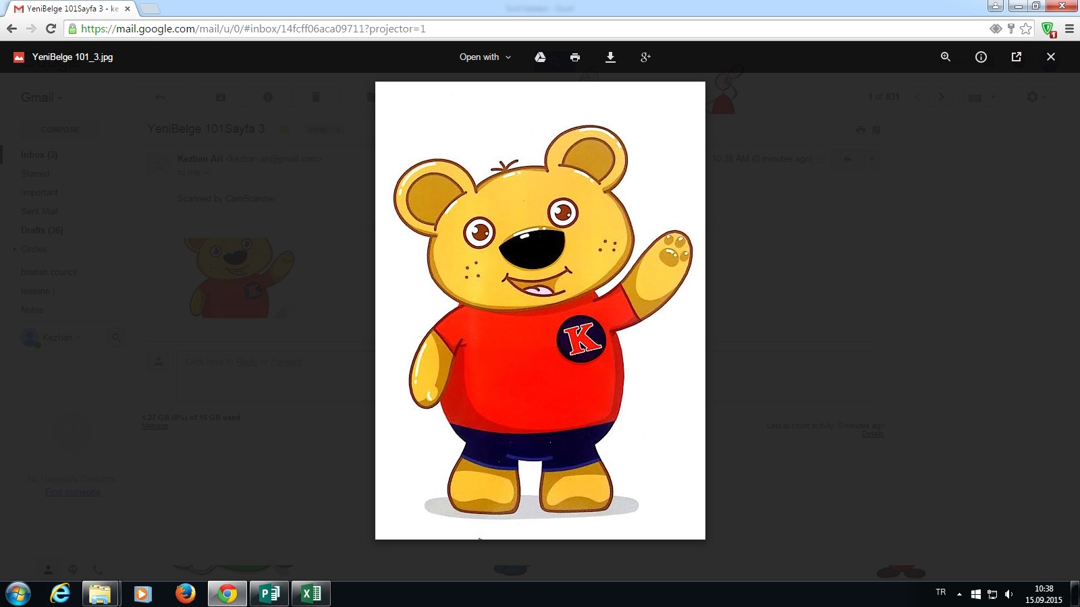1080x607 pixels.
Task: Open Gmail settings gear in background
Action: point(1033,97)
